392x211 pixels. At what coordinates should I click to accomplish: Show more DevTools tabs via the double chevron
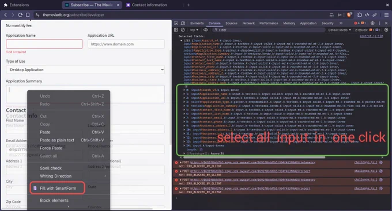pyautogui.click(x=341, y=23)
